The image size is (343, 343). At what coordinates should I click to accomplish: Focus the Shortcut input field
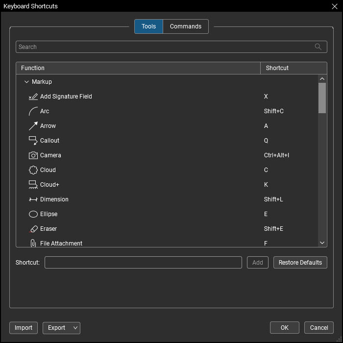point(143,262)
